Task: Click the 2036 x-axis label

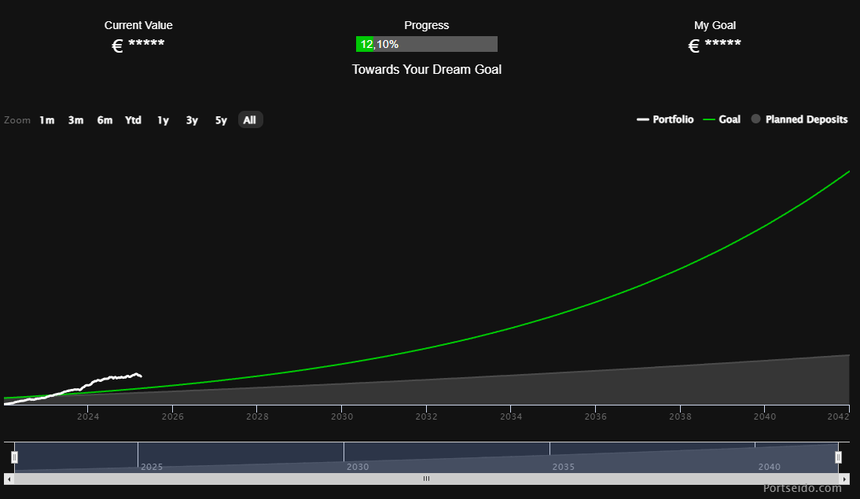Action: 596,416
